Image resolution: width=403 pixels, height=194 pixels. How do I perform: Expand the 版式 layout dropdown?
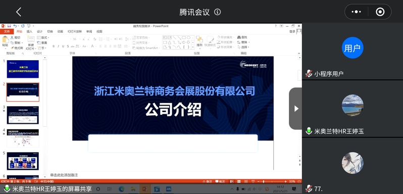[43, 37]
